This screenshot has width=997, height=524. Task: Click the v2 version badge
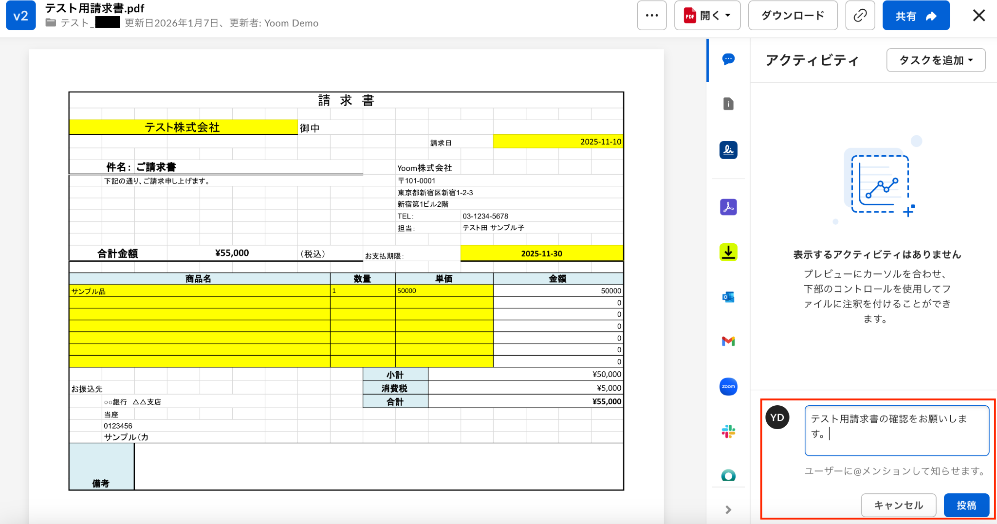point(21,16)
